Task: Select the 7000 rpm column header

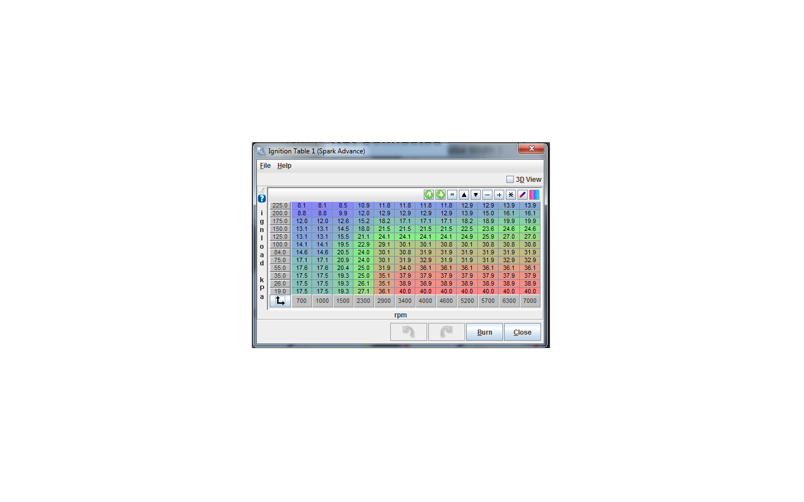Action: pos(529,301)
